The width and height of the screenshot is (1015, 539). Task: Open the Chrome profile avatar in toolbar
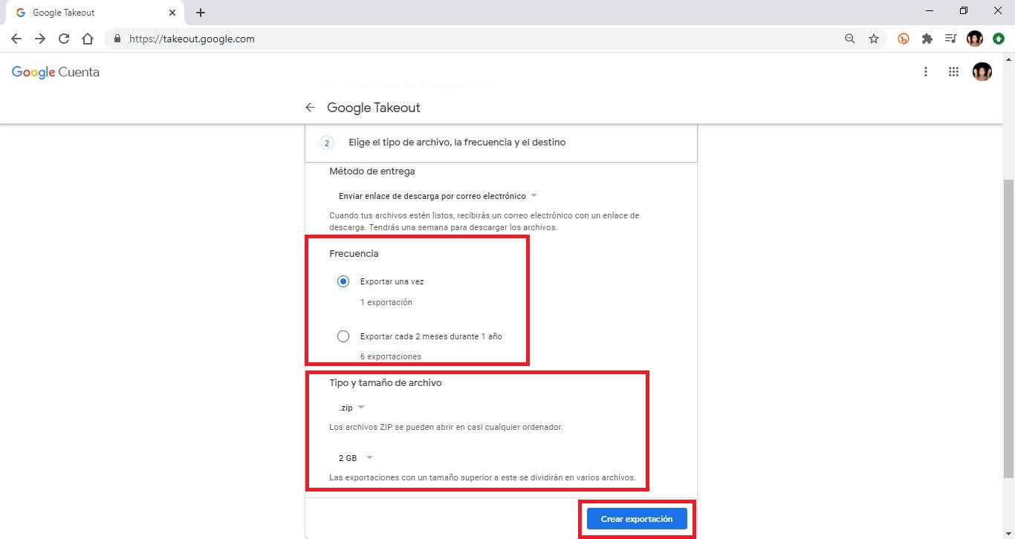(x=975, y=39)
